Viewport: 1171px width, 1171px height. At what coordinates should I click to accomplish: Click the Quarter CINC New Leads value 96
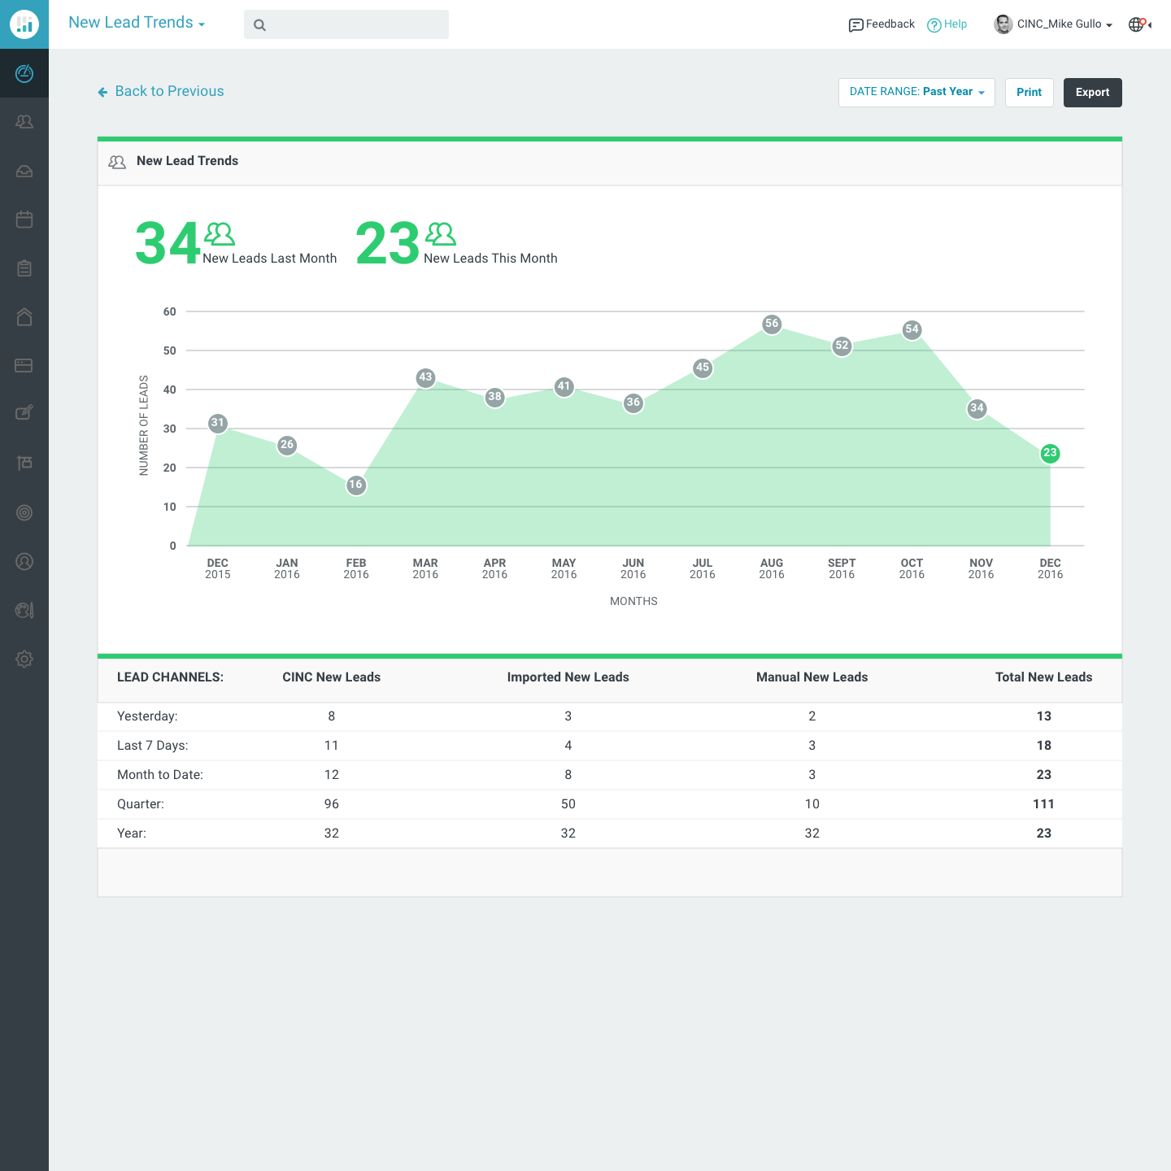tap(332, 804)
